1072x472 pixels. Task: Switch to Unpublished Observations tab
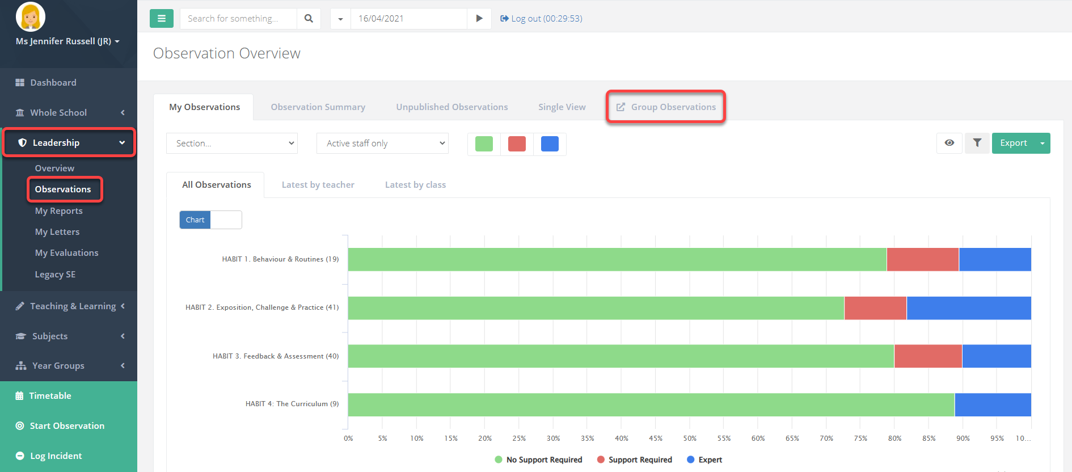click(x=451, y=107)
